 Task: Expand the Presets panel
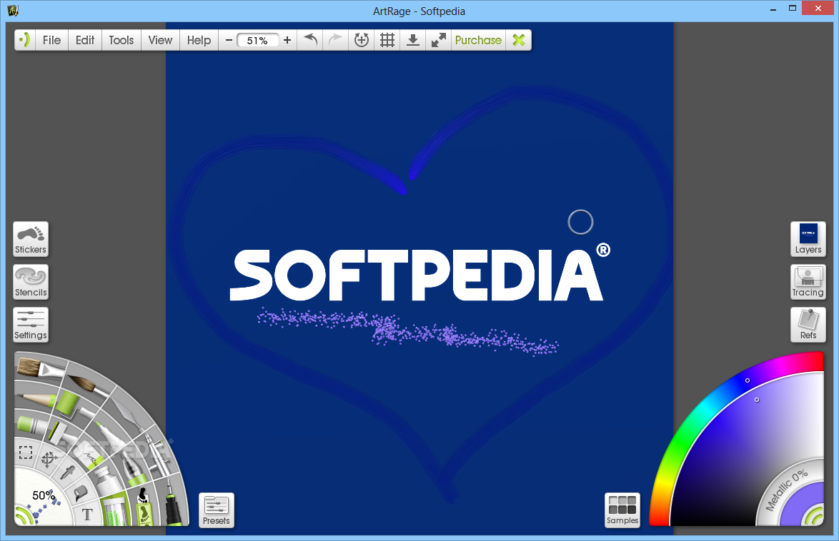(216, 510)
